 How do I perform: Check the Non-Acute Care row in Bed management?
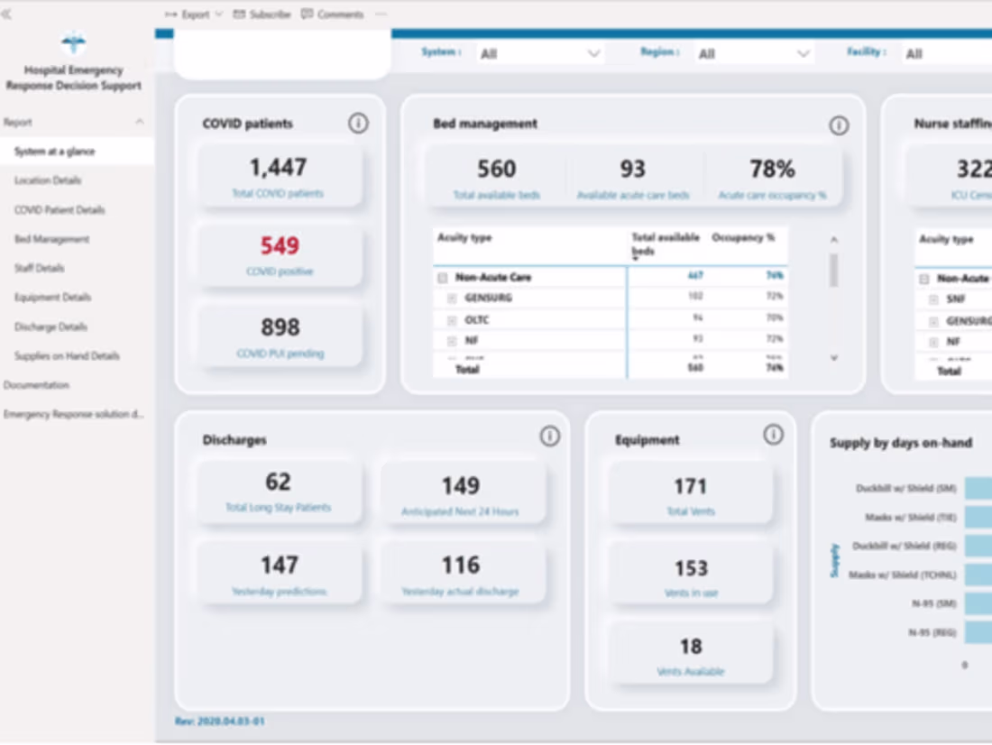pyautogui.click(x=441, y=279)
